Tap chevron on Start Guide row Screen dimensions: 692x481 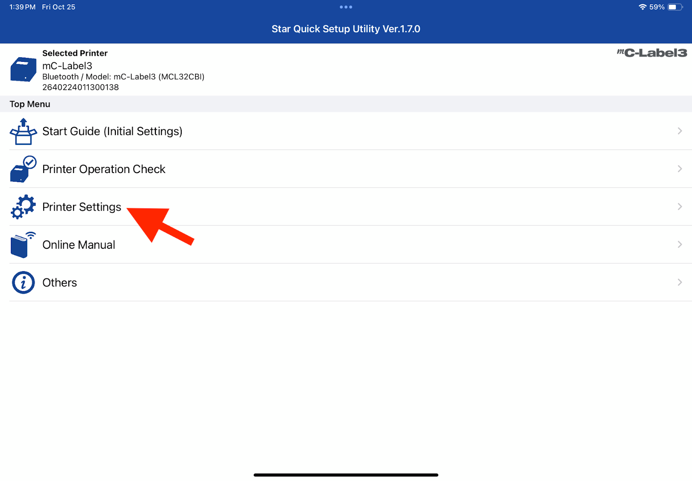tap(680, 131)
